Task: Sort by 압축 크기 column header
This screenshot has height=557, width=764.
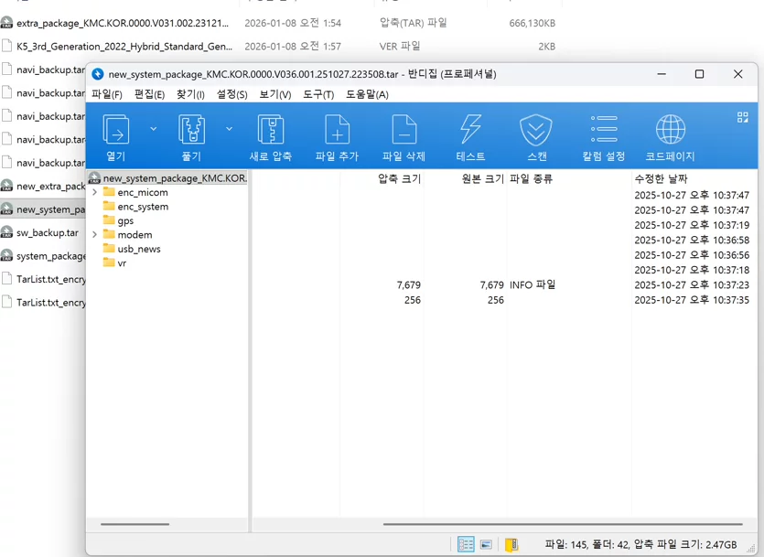Action: 399,178
